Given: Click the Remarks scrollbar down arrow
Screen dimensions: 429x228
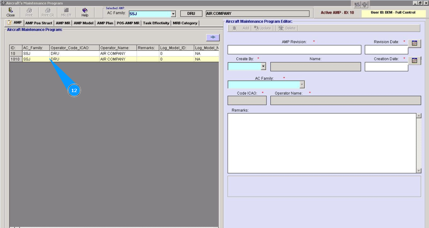Looking at the screenshot, I should pyautogui.click(x=419, y=171).
